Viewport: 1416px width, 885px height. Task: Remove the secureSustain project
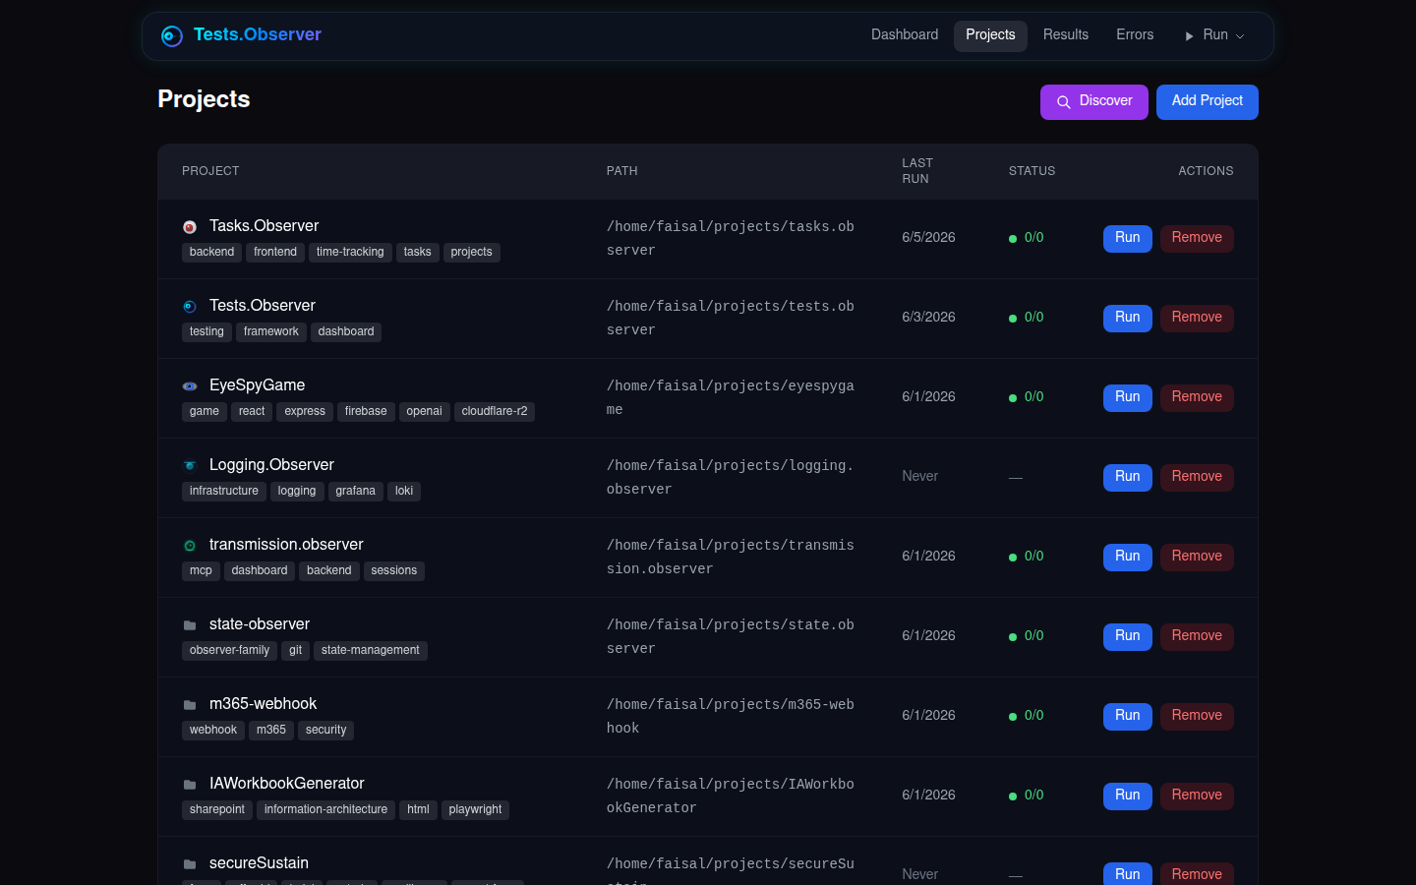point(1197,874)
